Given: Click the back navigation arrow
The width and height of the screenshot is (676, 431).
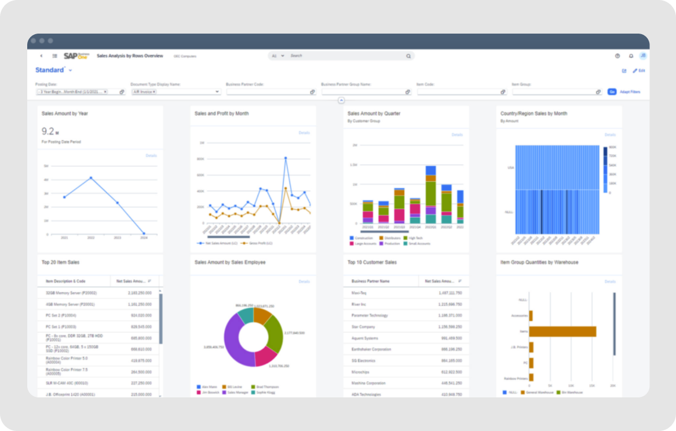Looking at the screenshot, I should pyautogui.click(x=41, y=56).
